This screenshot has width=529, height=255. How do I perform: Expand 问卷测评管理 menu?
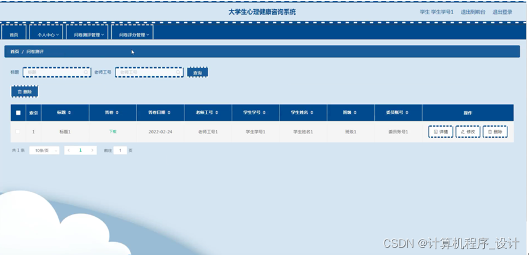click(x=87, y=33)
